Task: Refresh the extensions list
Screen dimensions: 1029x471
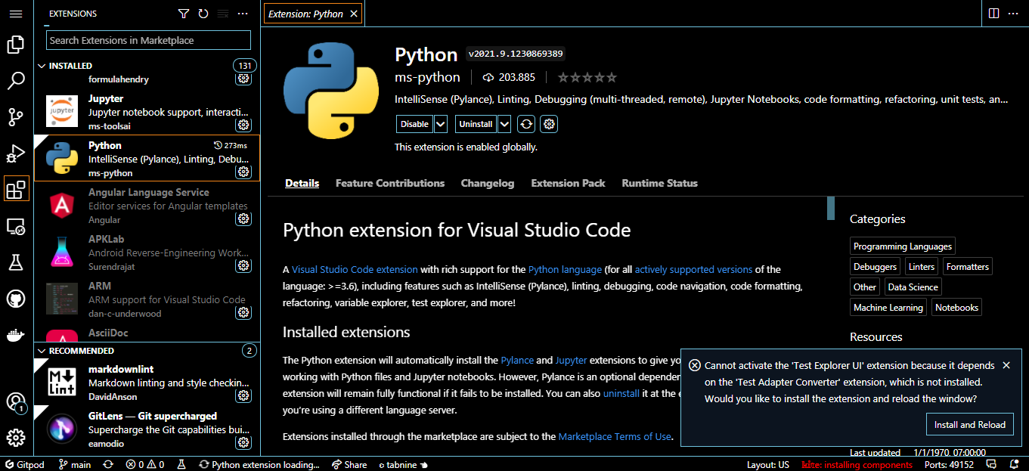Action: pyautogui.click(x=203, y=14)
